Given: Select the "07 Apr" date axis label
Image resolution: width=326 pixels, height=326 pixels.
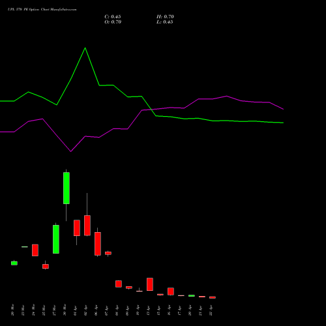Looking at the screenshot, I should click(x=106, y=310).
